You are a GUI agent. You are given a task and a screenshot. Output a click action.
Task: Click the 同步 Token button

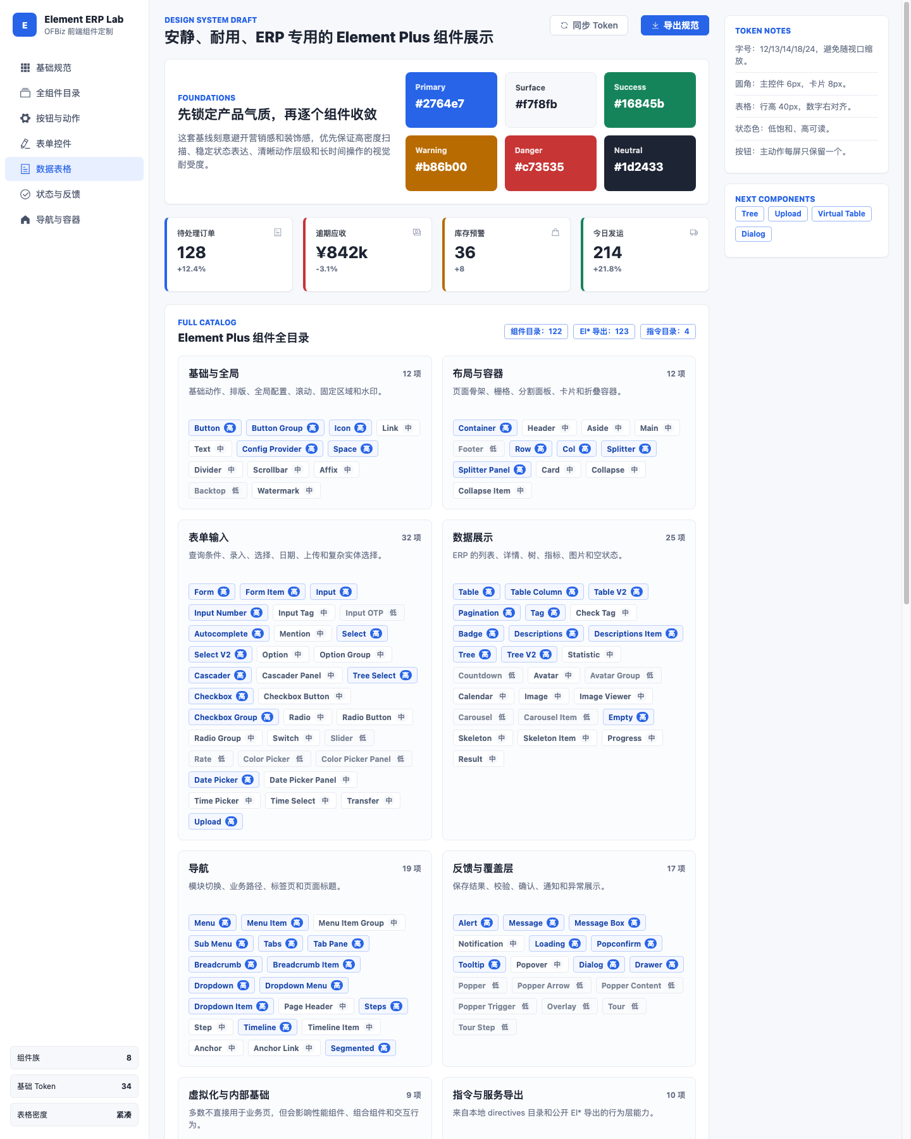pos(589,25)
